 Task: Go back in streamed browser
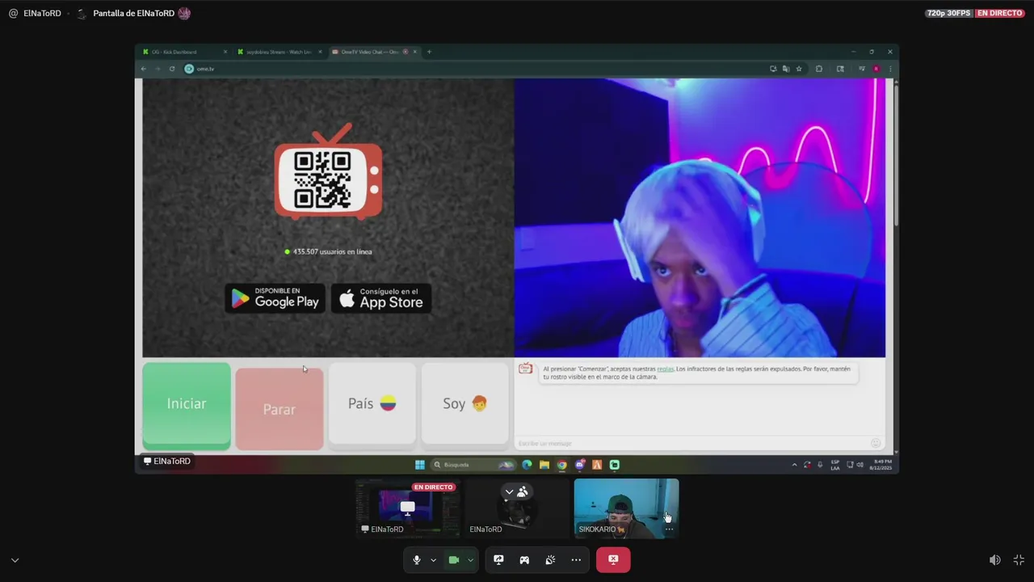coord(144,69)
